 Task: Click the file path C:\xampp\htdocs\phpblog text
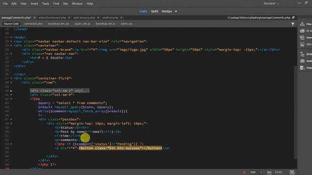click(259, 17)
